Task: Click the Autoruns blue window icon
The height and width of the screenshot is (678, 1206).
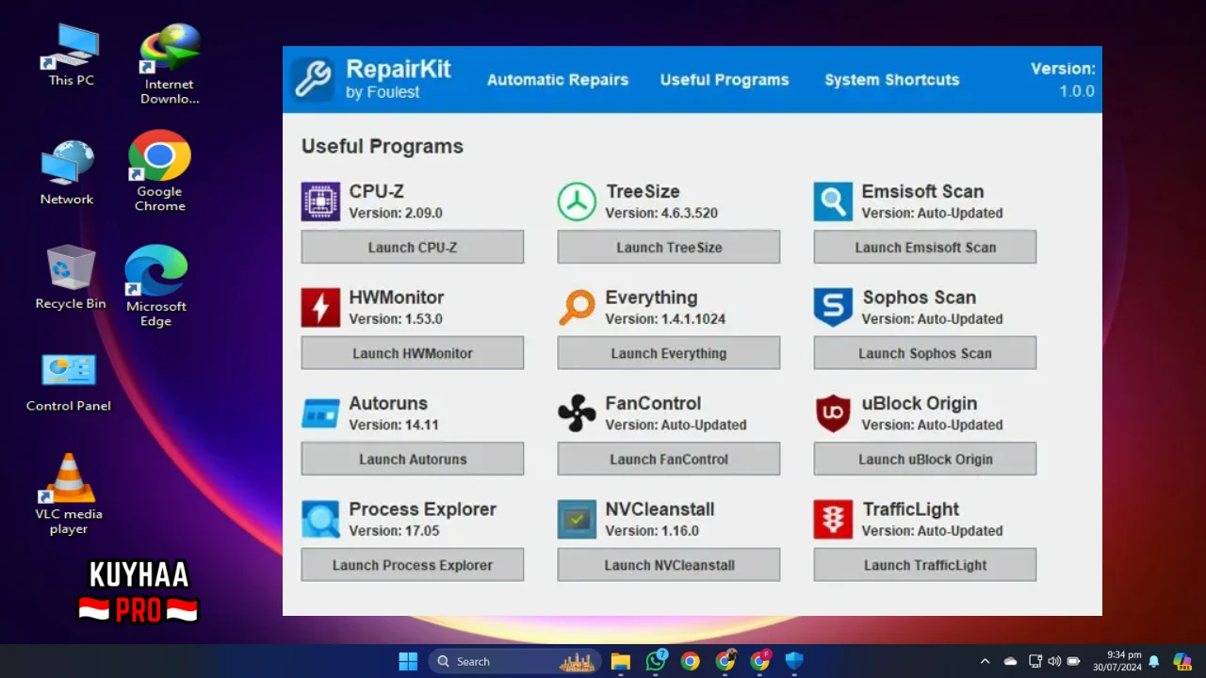Action: pyautogui.click(x=320, y=413)
